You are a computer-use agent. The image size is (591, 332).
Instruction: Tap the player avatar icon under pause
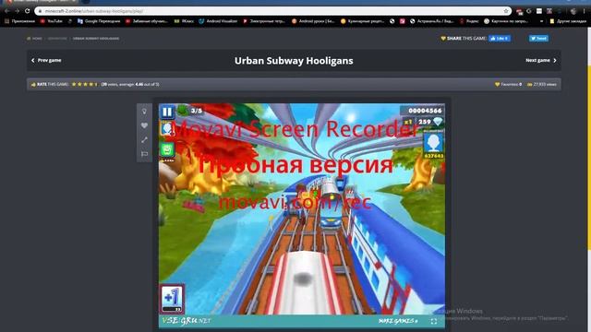click(167, 129)
